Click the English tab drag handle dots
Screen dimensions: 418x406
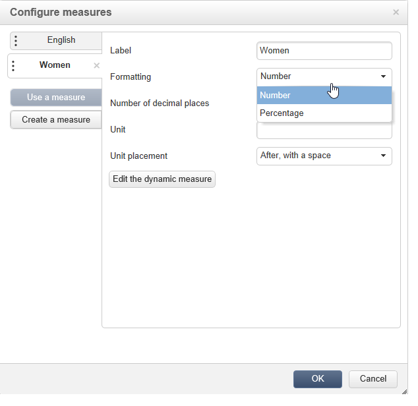click(16, 41)
